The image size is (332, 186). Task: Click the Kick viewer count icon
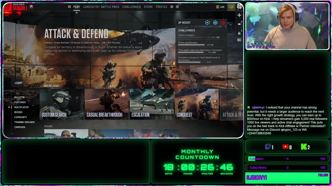pyautogui.click(x=304, y=147)
